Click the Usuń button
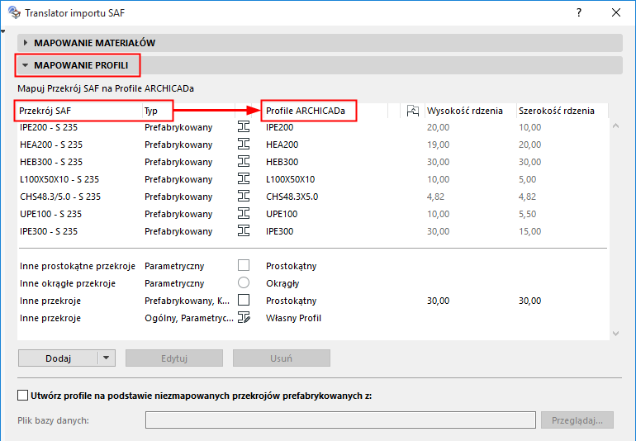 coord(281,358)
